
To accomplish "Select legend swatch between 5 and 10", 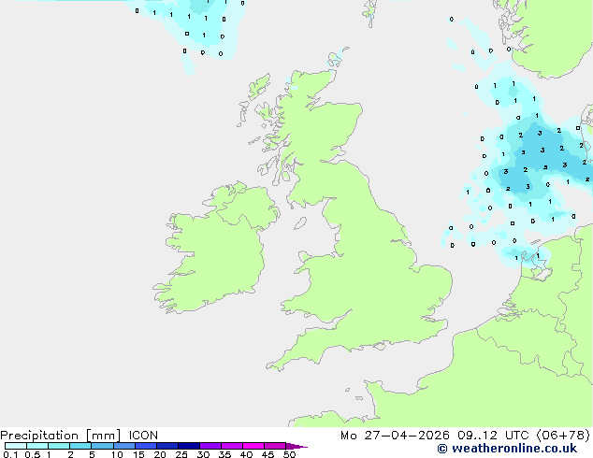I will (102, 446).
